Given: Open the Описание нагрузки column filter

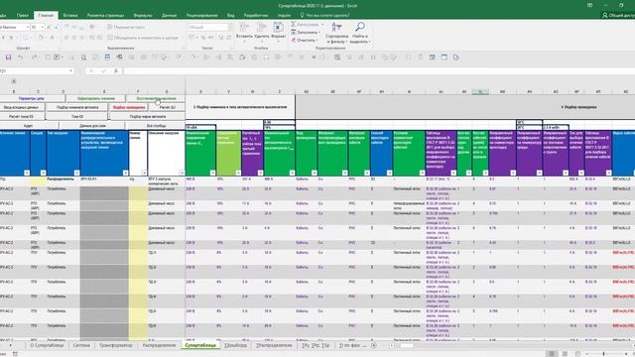Looking at the screenshot, I should pos(182,173).
